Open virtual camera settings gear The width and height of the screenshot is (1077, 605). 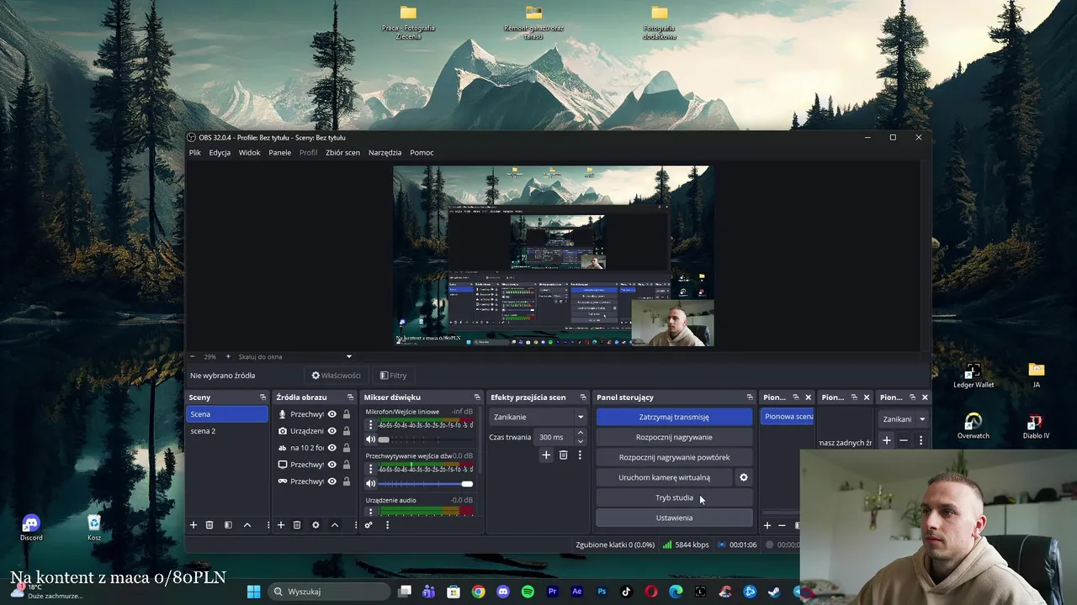[x=744, y=477]
